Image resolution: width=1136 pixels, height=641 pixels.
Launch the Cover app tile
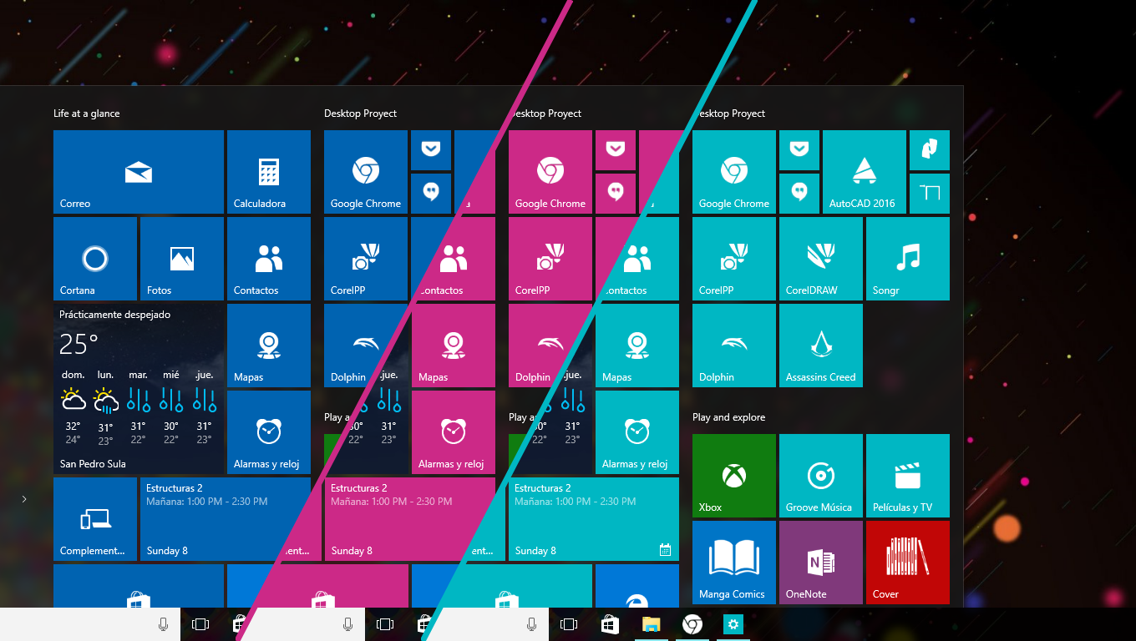(x=907, y=562)
